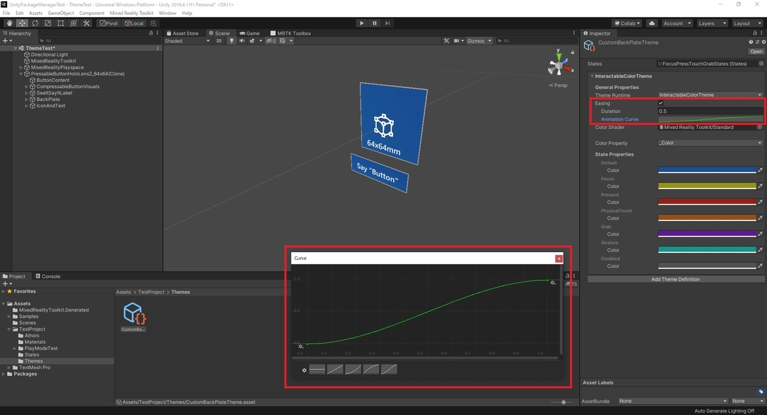Select the Move tool

pos(22,23)
